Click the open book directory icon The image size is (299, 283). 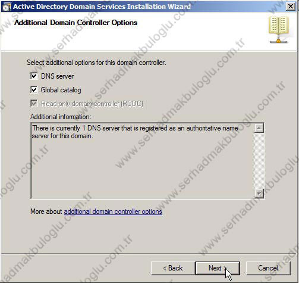pos(278,30)
